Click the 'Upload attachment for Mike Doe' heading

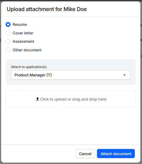click(47, 9)
